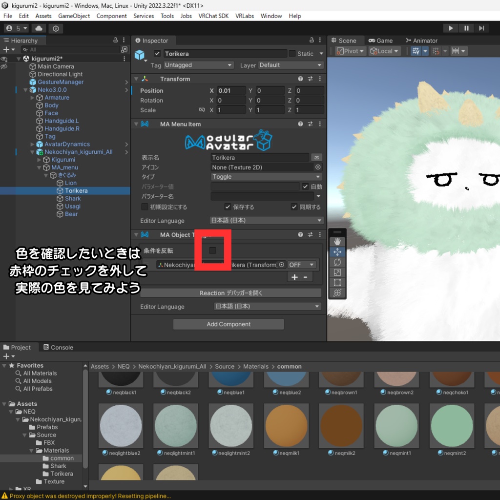The height and width of the screenshot is (500, 500).
Task: Click the display name edit button
Action: pyautogui.click(x=316, y=158)
